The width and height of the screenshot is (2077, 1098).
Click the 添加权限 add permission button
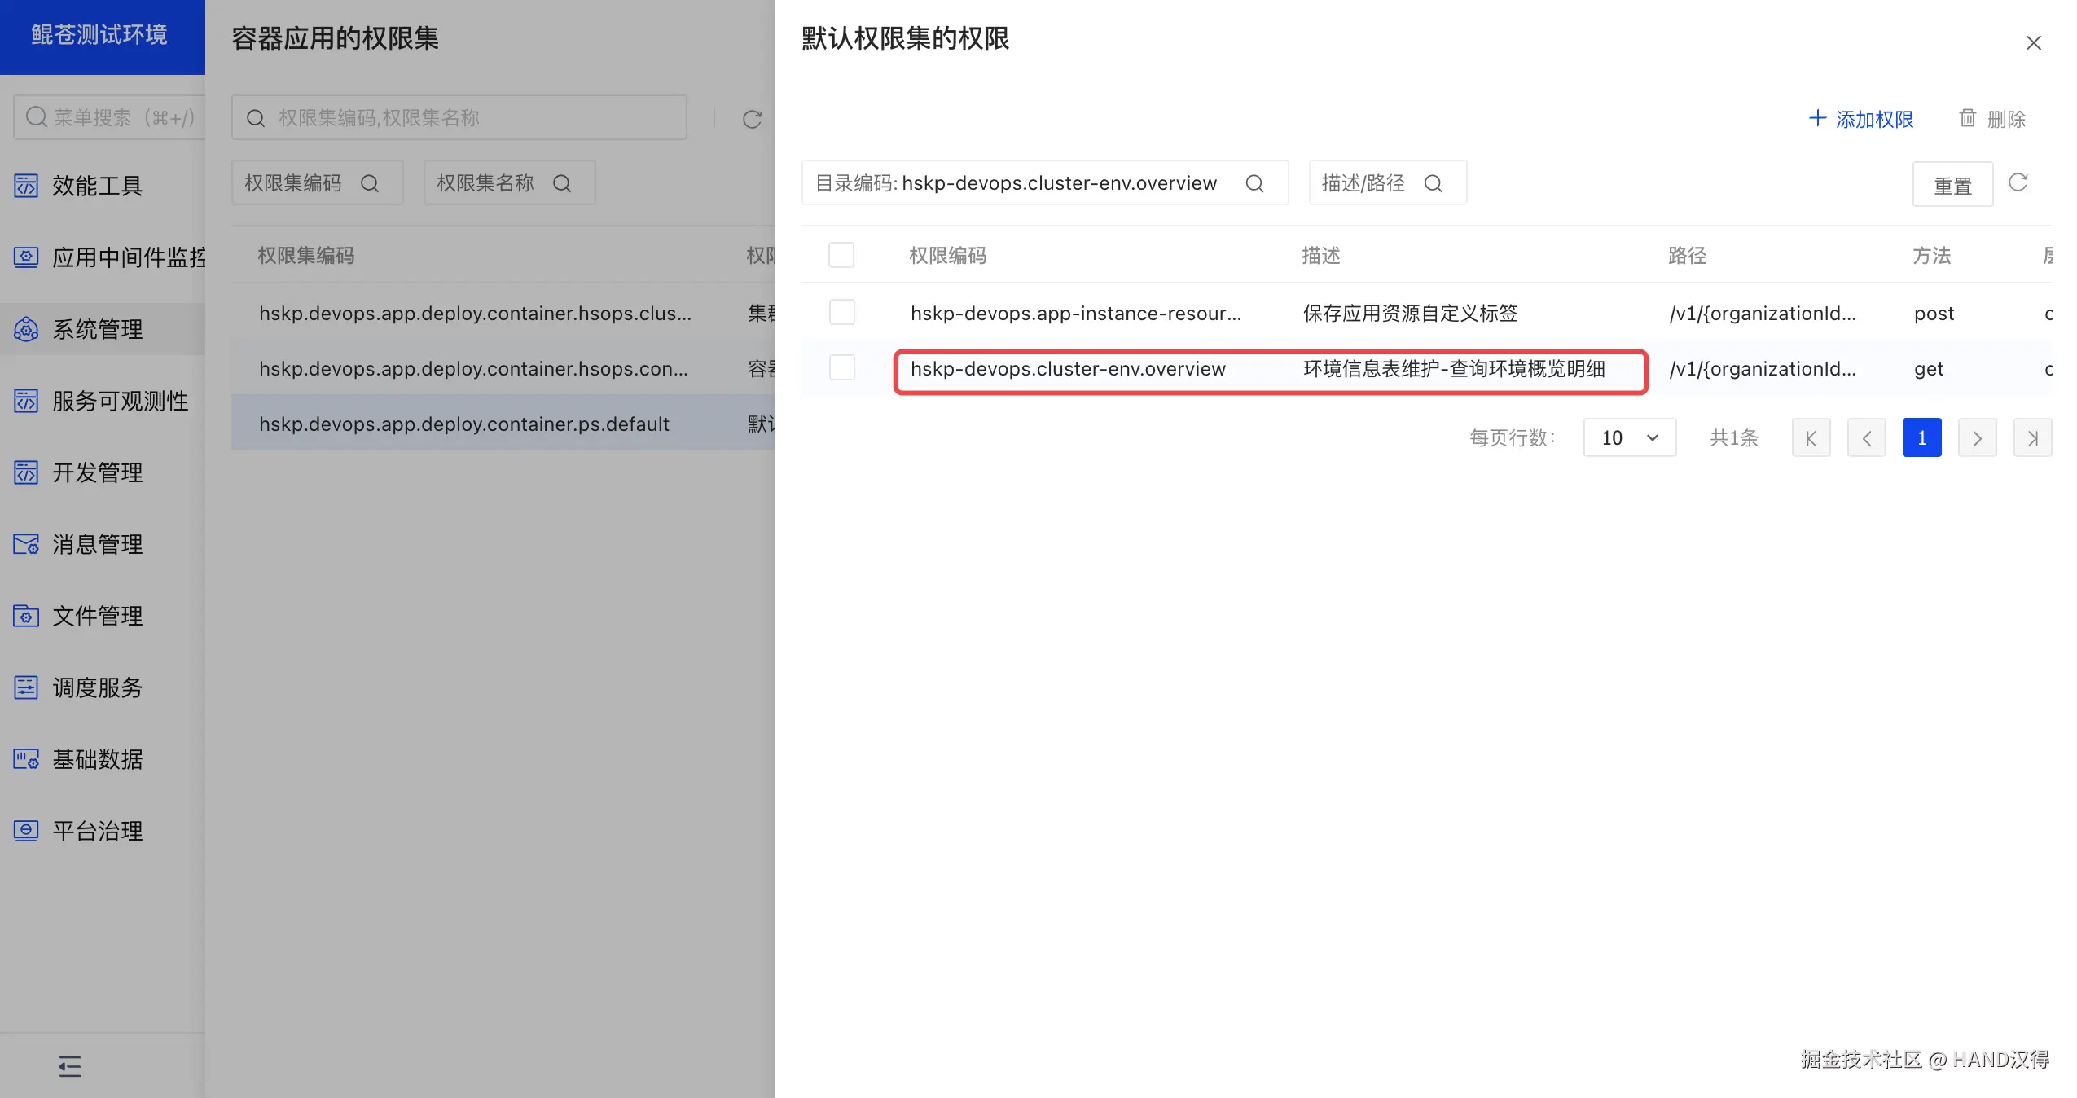tap(1861, 119)
